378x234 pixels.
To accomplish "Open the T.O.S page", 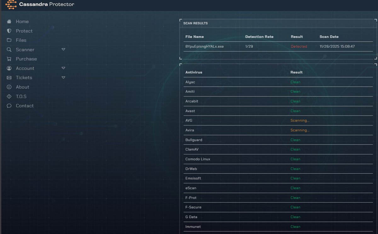I will [21, 96].
